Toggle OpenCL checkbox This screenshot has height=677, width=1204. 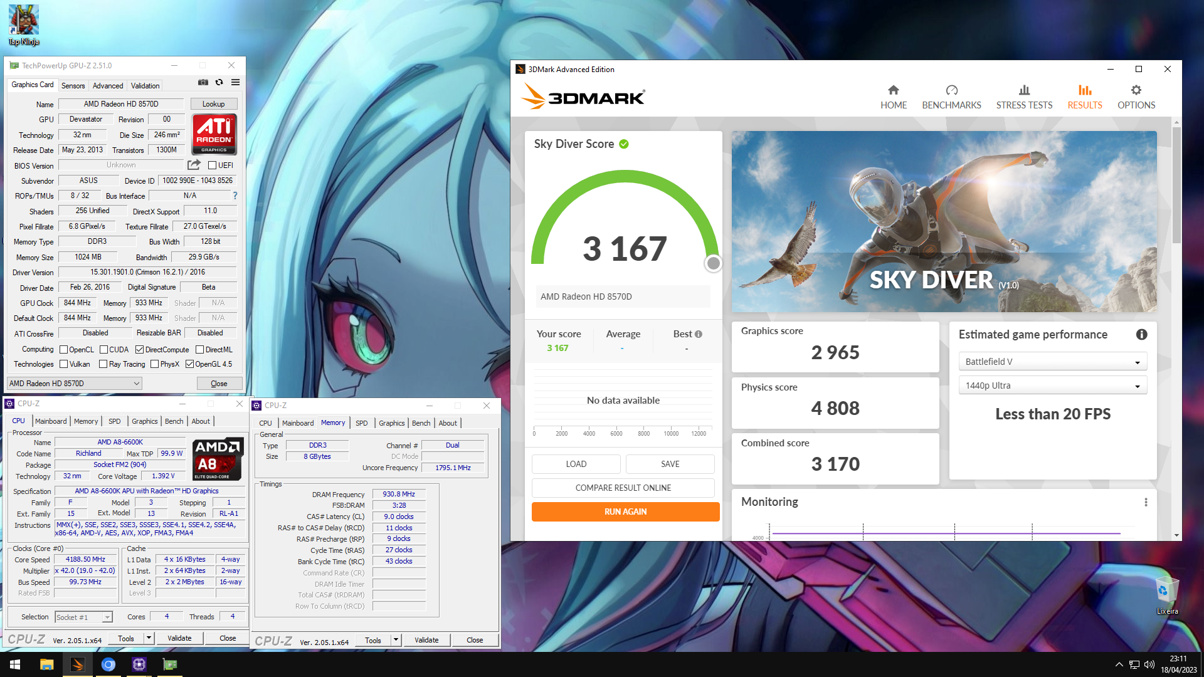63,350
